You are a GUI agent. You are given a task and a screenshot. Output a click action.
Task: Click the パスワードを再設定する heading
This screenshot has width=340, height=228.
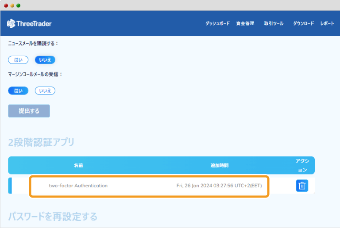point(53,217)
